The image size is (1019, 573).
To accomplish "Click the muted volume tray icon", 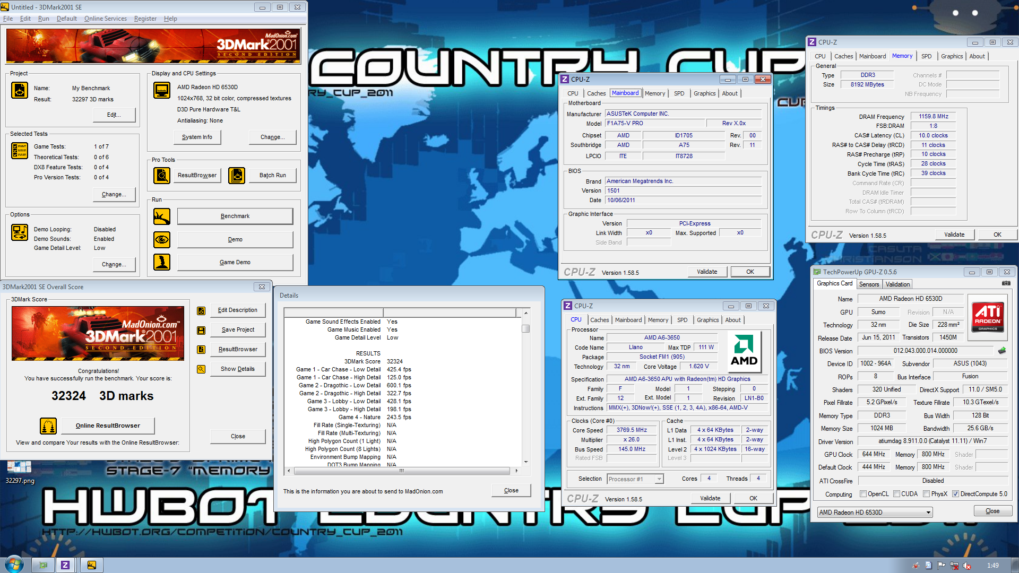I will [967, 566].
